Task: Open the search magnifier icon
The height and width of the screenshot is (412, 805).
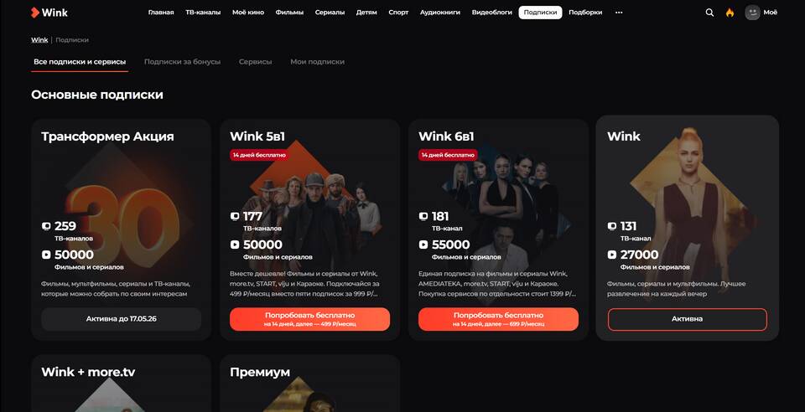Action: click(x=709, y=13)
